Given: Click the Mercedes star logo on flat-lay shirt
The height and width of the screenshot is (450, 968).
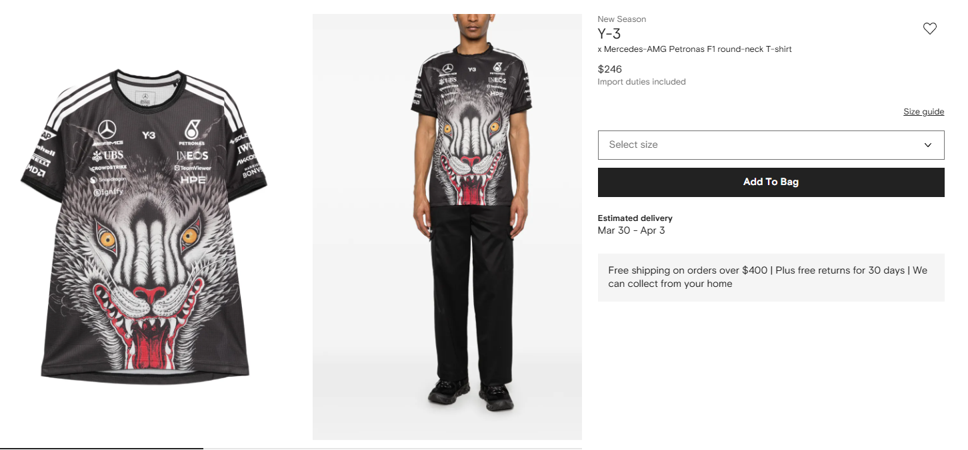Looking at the screenshot, I should 107,130.
